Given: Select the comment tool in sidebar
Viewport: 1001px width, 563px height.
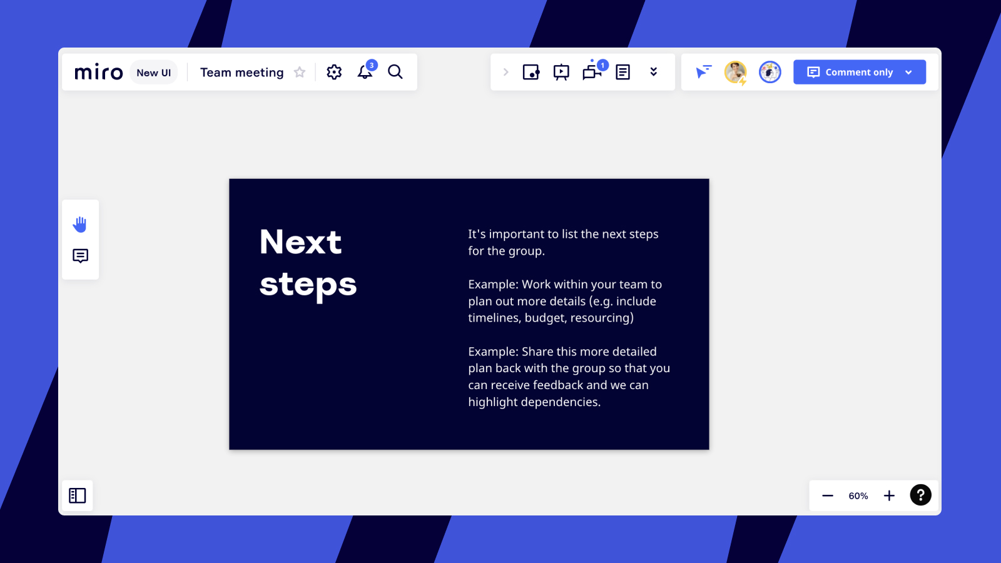Looking at the screenshot, I should (x=80, y=256).
